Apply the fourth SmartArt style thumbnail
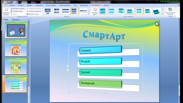 tap(130, 11)
